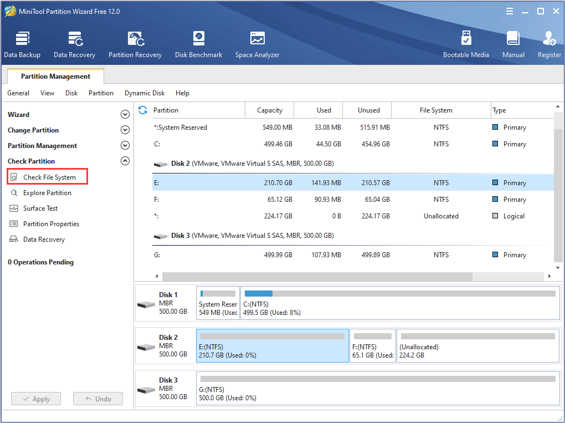
Task: Click the Undo button
Action: [97, 398]
